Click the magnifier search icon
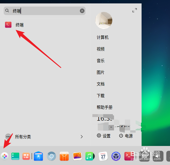The image size is (170, 165). (7, 11)
